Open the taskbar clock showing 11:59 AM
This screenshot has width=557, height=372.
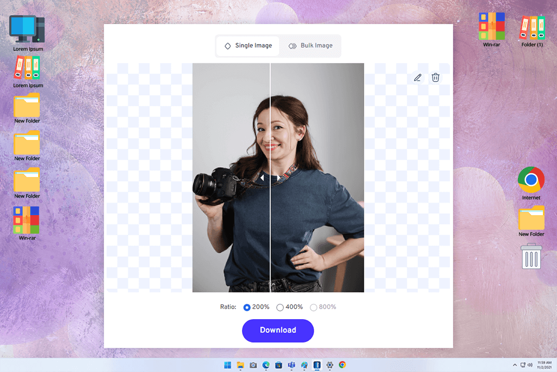[544, 365]
